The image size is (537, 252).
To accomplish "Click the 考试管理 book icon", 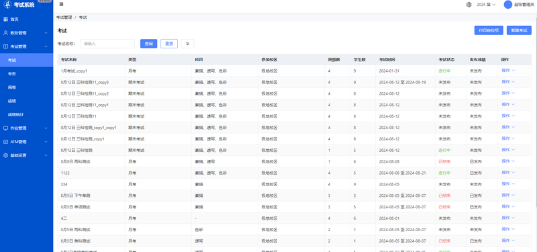I will click(x=5, y=46).
